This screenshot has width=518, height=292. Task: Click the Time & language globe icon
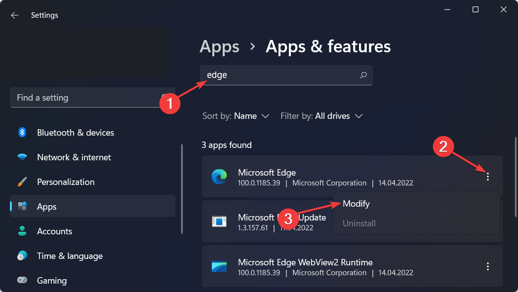click(x=22, y=255)
